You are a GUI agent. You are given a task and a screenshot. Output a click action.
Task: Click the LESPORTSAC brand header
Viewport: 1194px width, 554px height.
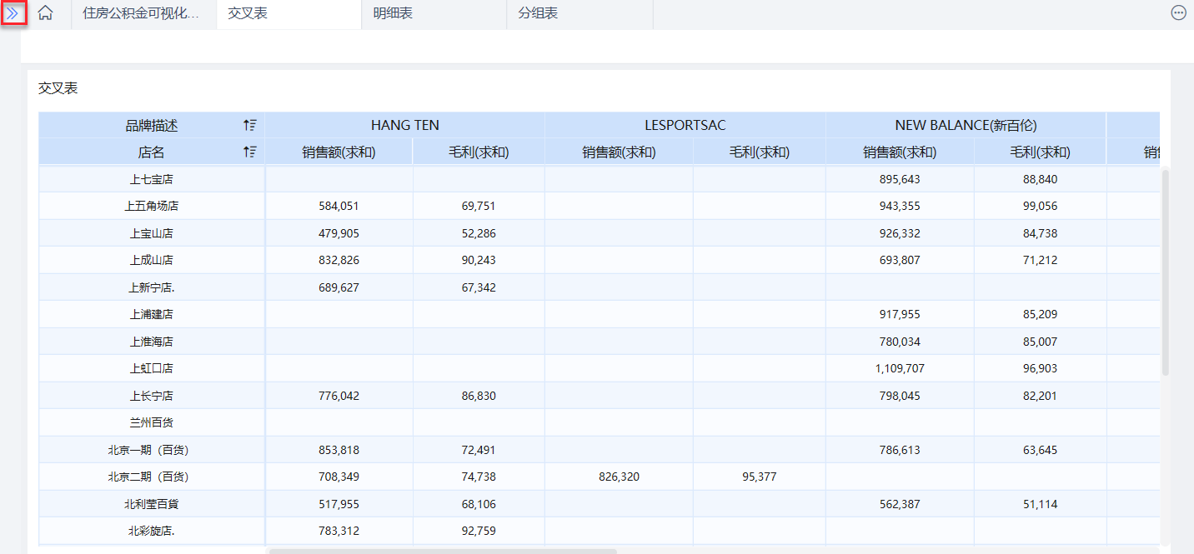pos(685,126)
